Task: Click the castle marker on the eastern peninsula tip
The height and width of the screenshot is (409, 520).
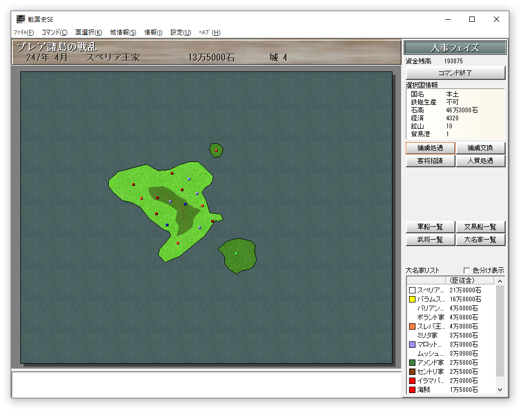Action: [x=212, y=222]
